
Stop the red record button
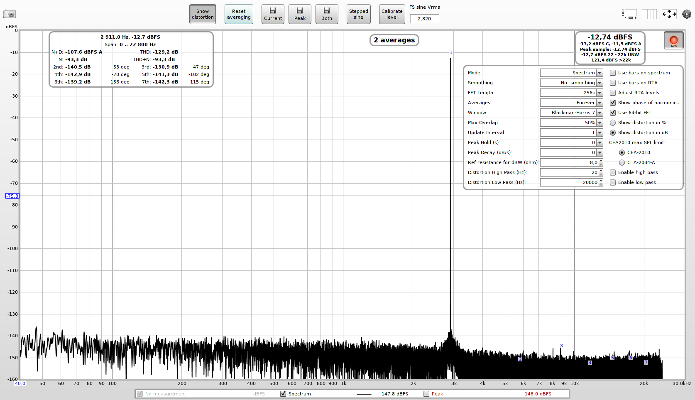pos(674,41)
